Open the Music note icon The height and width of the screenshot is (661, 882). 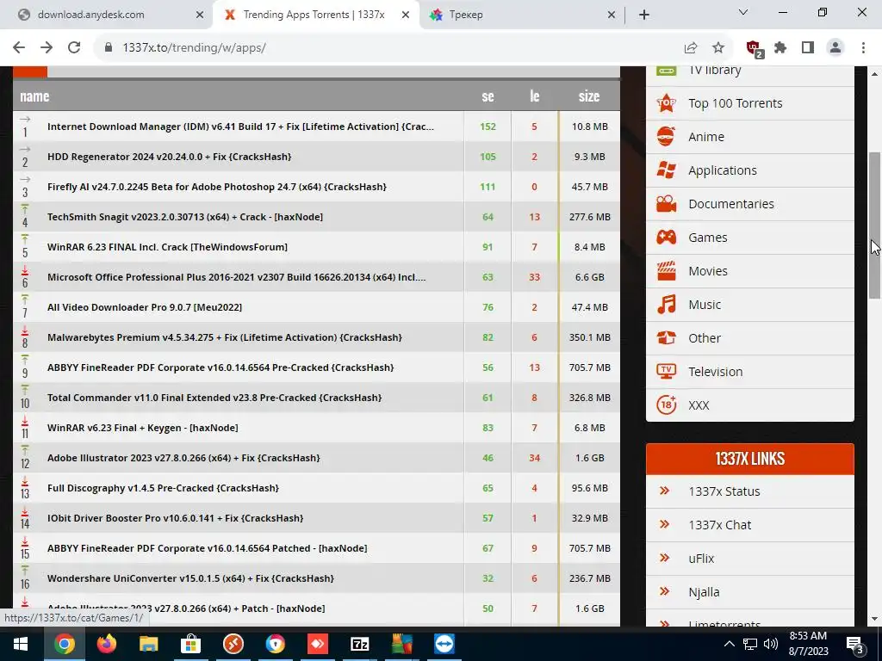coord(666,305)
